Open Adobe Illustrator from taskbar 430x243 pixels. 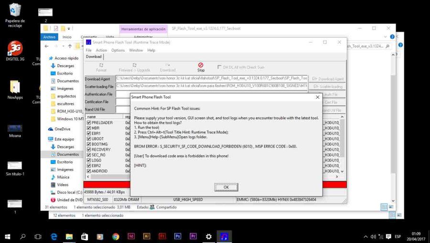pyautogui.click(x=147, y=236)
